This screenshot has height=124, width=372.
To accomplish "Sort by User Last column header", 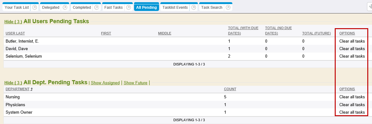I will click(x=15, y=33).
